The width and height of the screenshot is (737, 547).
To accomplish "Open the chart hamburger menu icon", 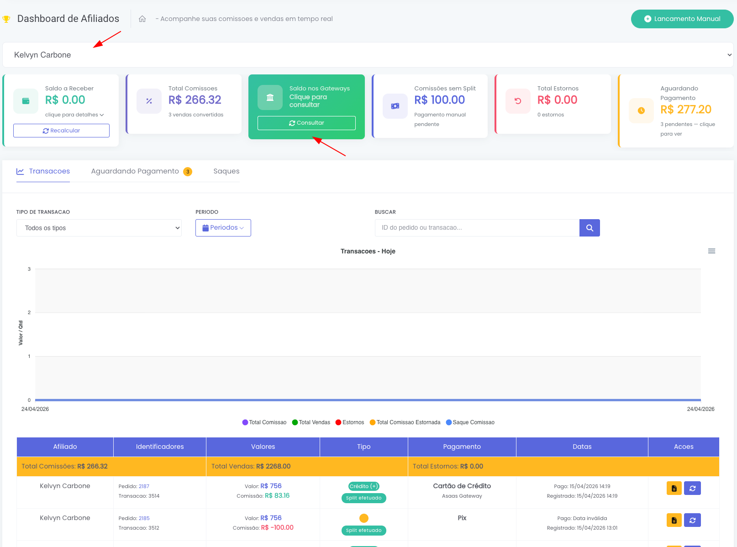I will pos(711,251).
